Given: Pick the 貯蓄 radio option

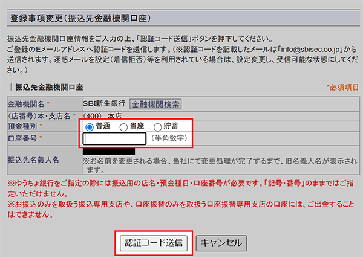Looking at the screenshot, I should point(158,127).
